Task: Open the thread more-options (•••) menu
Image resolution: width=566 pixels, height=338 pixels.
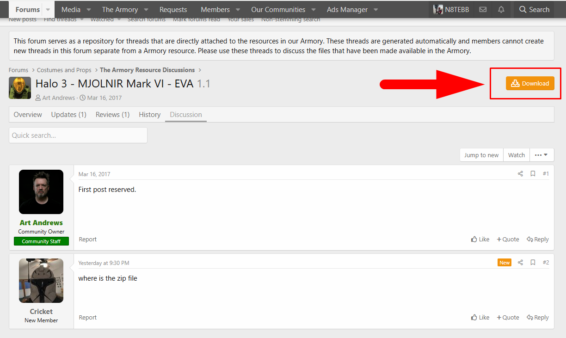Action: tap(541, 155)
